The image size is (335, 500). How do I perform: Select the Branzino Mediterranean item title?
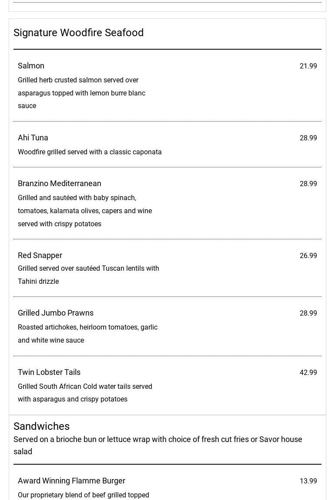click(60, 184)
